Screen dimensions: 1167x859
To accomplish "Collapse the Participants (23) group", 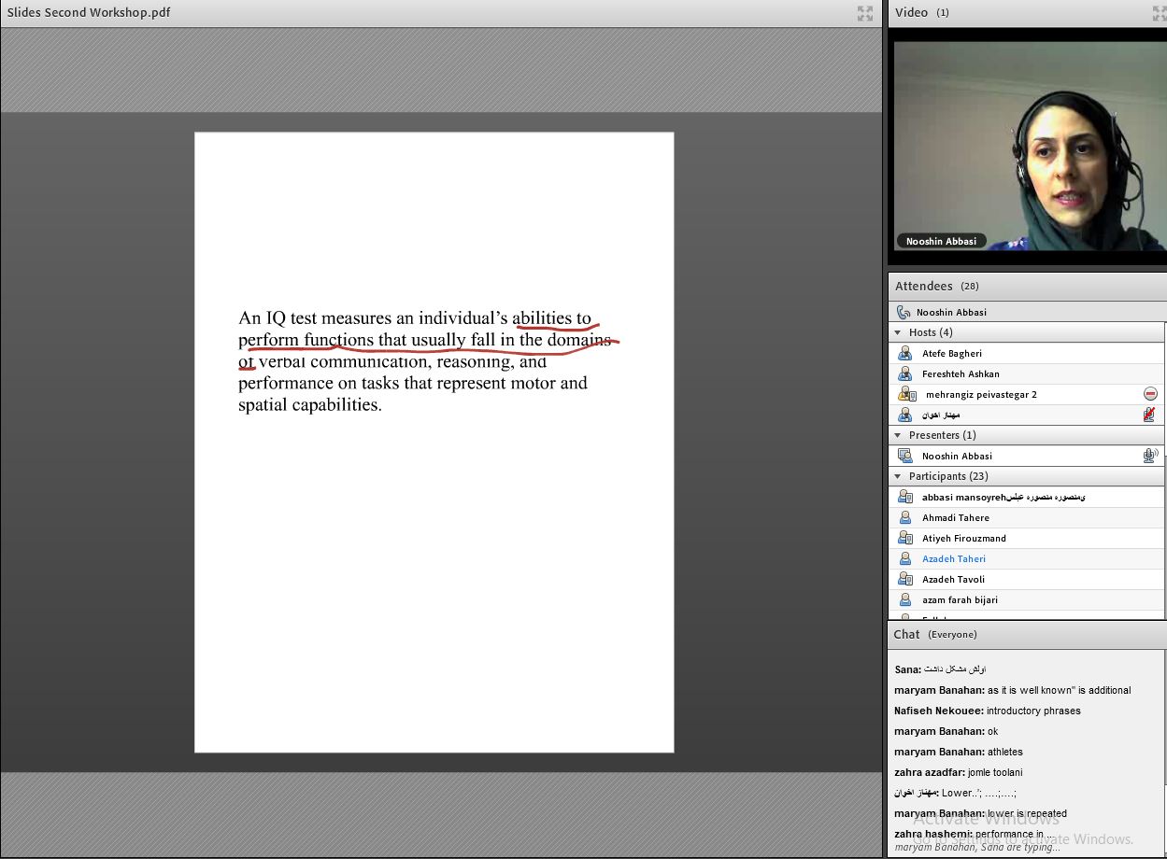I will (898, 476).
